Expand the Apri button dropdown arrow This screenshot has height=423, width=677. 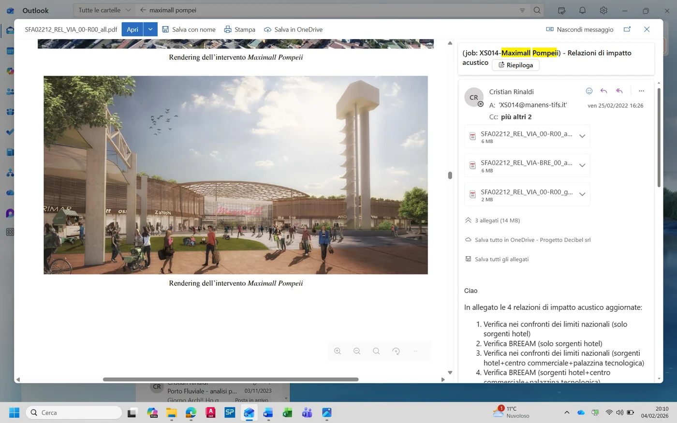tap(150, 29)
